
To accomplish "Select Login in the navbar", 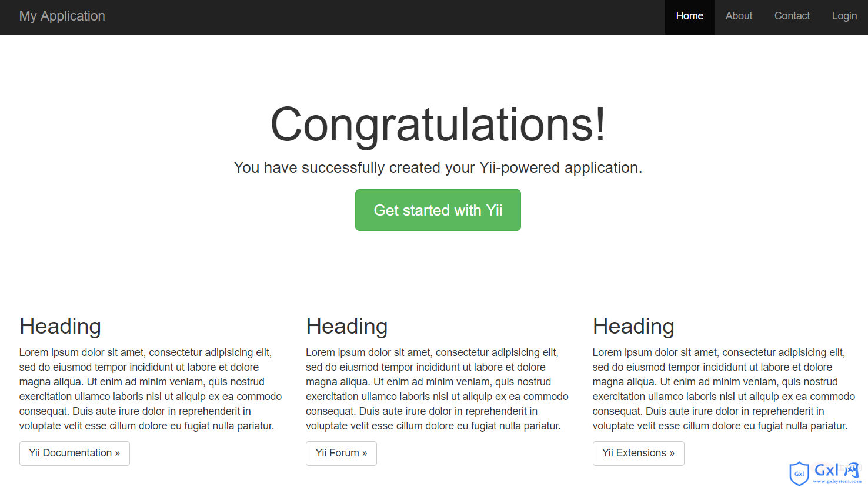I will click(844, 16).
